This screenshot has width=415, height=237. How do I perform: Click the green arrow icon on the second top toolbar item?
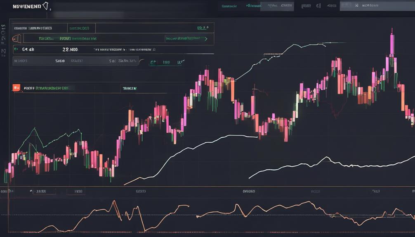point(248,5)
